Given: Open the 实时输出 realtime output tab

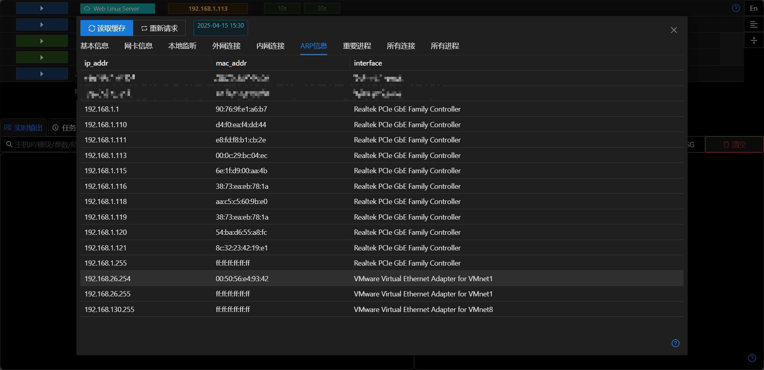Looking at the screenshot, I should [x=24, y=128].
